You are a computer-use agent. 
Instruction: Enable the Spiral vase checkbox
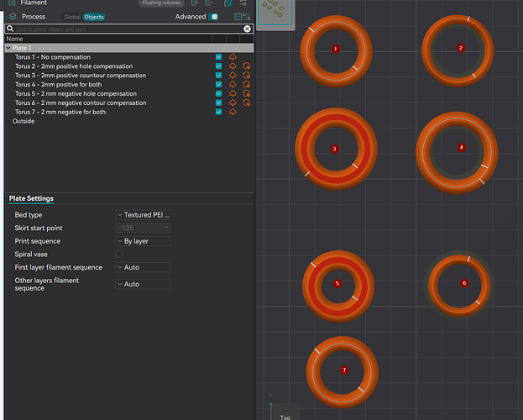pyautogui.click(x=118, y=254)
